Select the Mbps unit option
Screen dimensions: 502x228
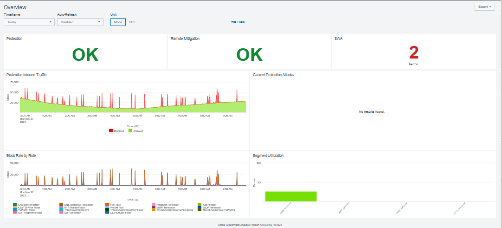pos(118,22)
